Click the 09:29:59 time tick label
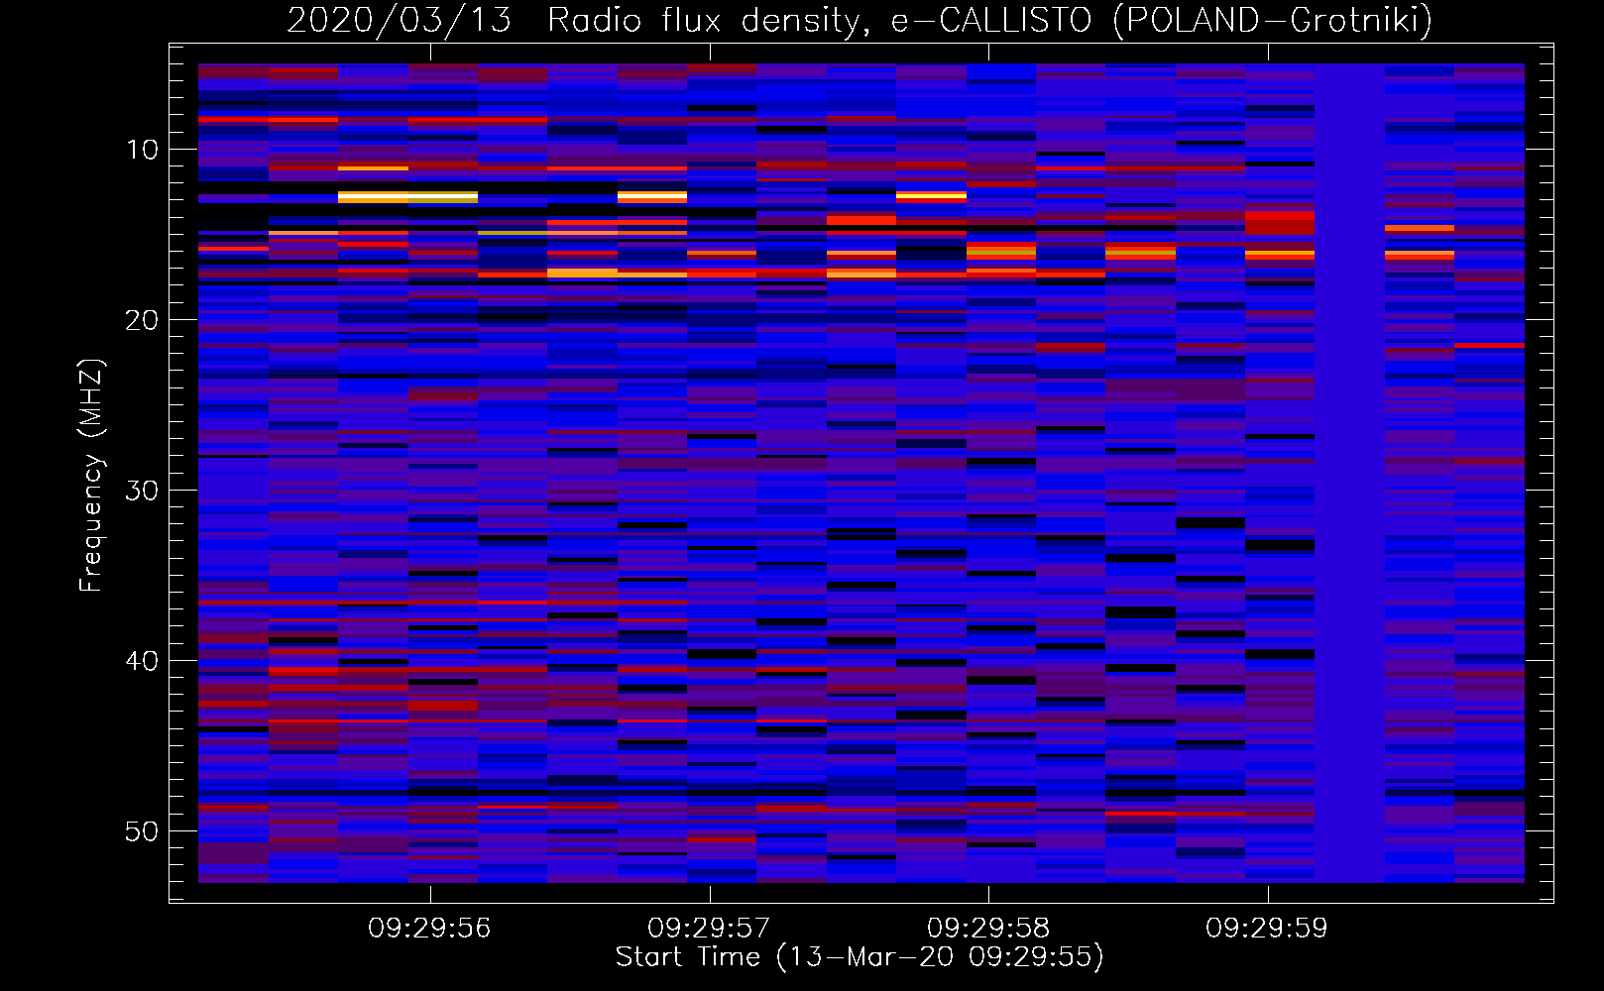The image size is (1604, 991). 1267,929
